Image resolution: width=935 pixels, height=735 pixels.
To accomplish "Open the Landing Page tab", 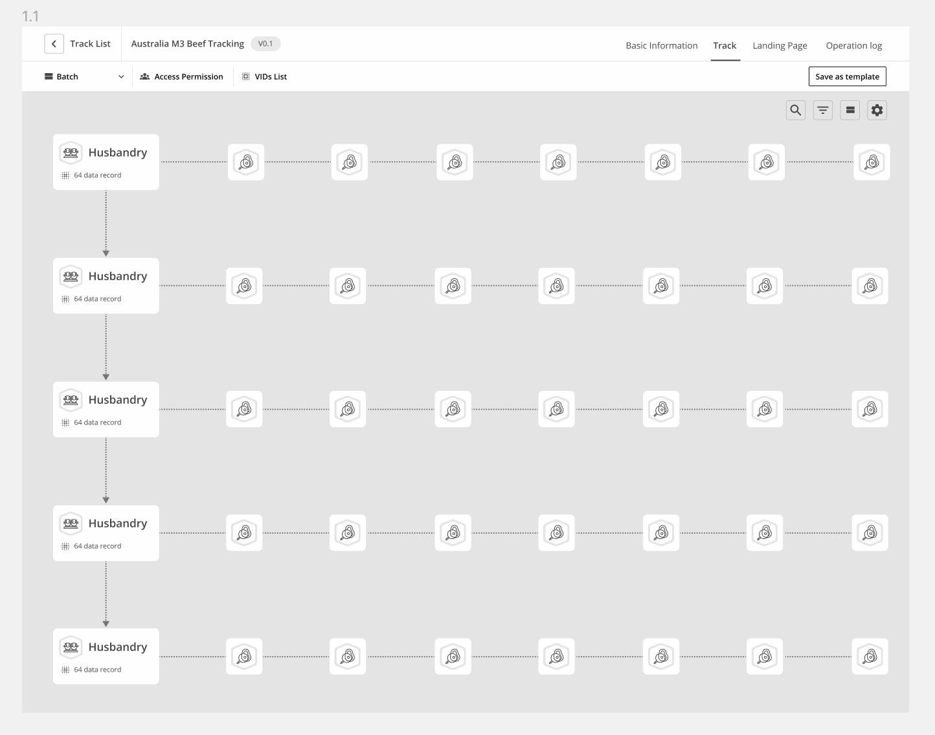I will (x=780, y=45).
